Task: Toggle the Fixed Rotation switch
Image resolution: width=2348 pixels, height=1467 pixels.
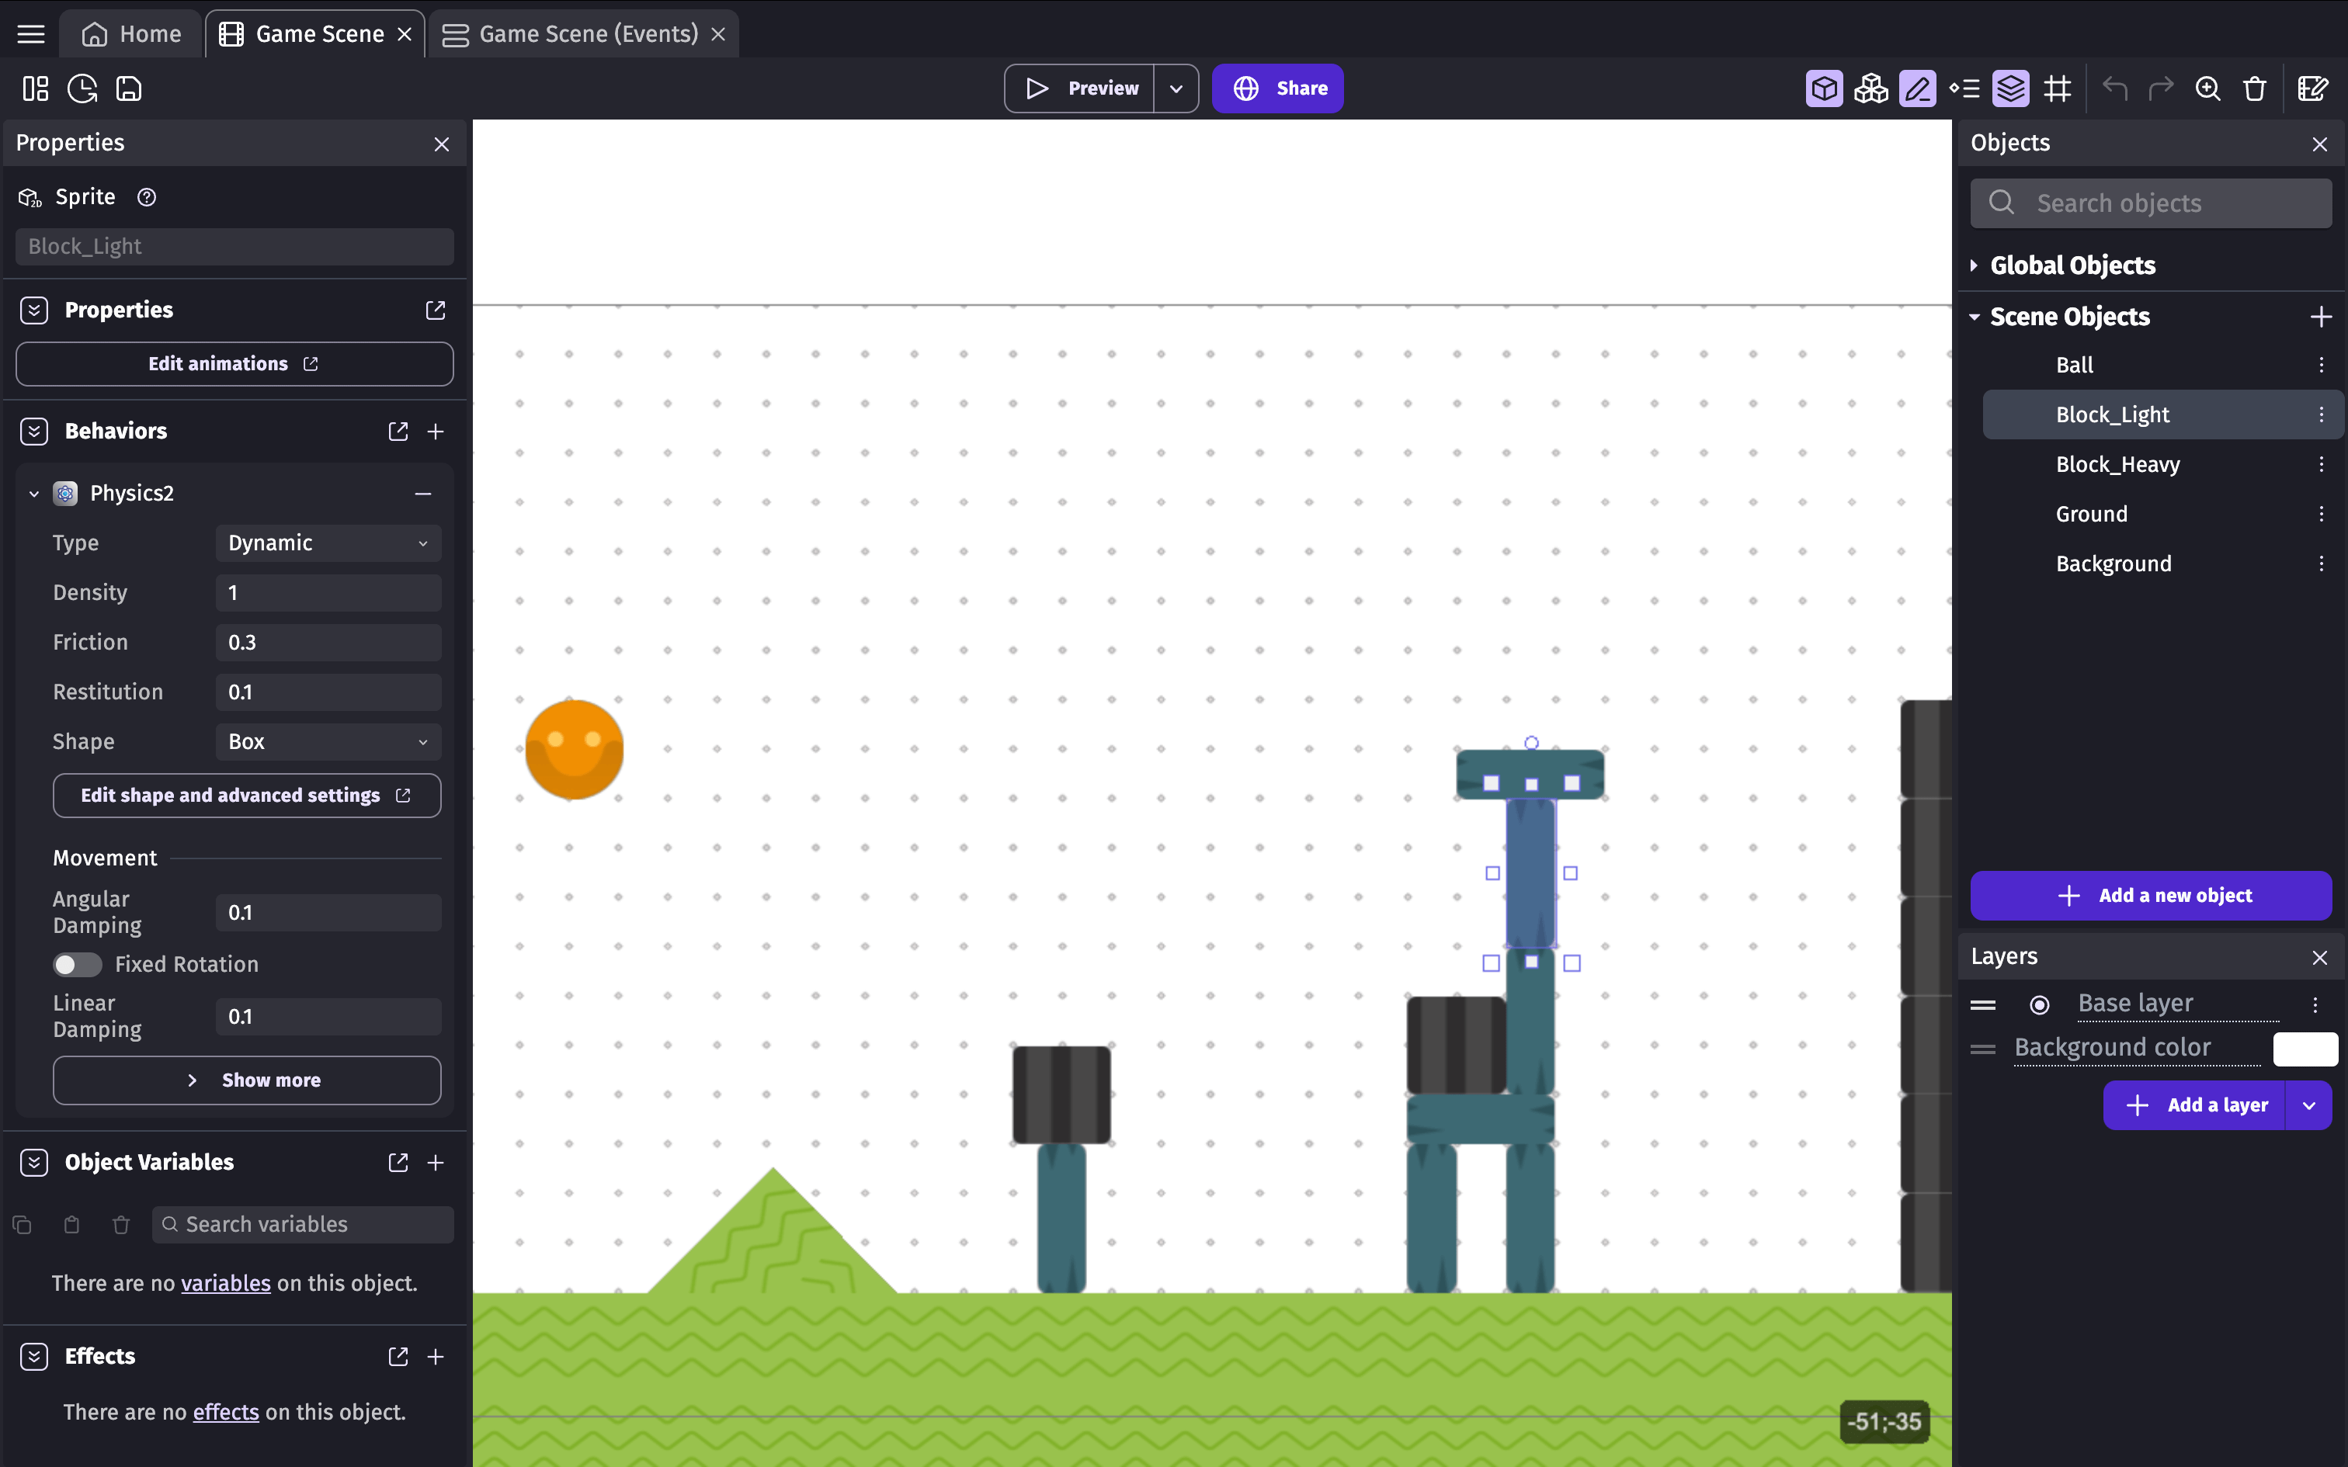Action: [78, 963]
